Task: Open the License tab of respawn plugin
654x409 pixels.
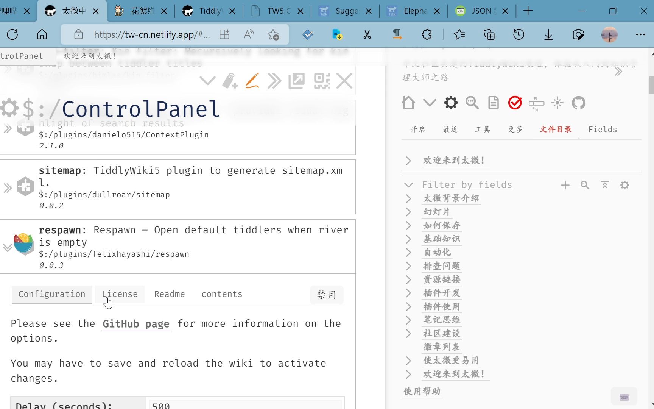Action: (x=120, y=294)
